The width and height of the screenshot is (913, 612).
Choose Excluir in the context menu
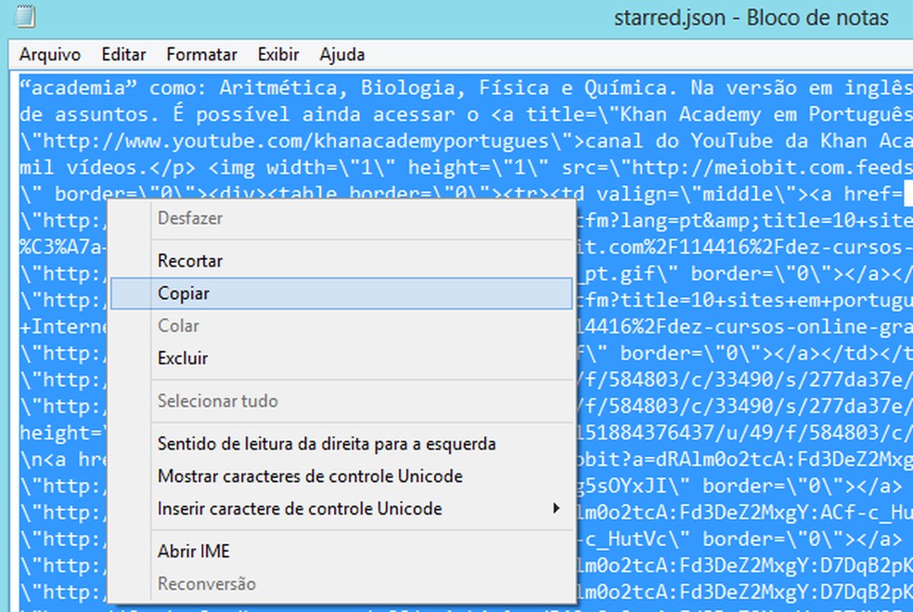341,358
